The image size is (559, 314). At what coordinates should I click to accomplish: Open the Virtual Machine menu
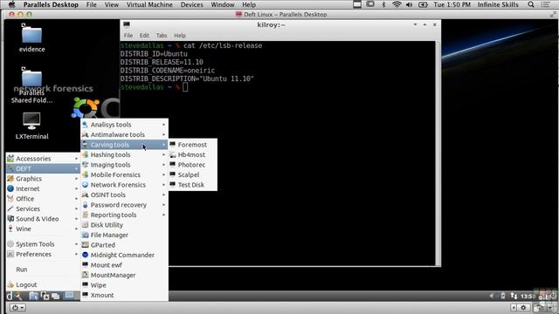pos(149,4)
